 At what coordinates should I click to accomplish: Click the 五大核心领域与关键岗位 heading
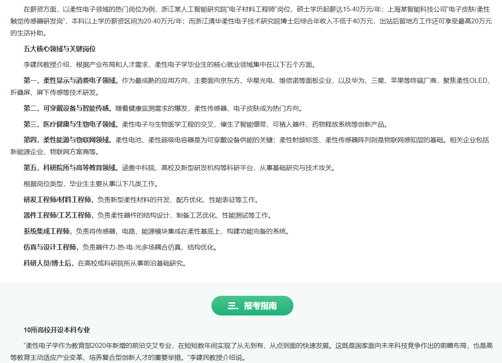59,49
